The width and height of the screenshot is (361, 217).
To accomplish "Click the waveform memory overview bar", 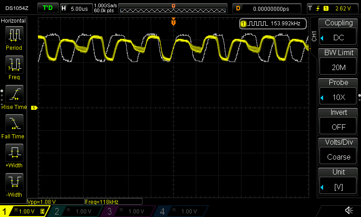I will [173, 9].
